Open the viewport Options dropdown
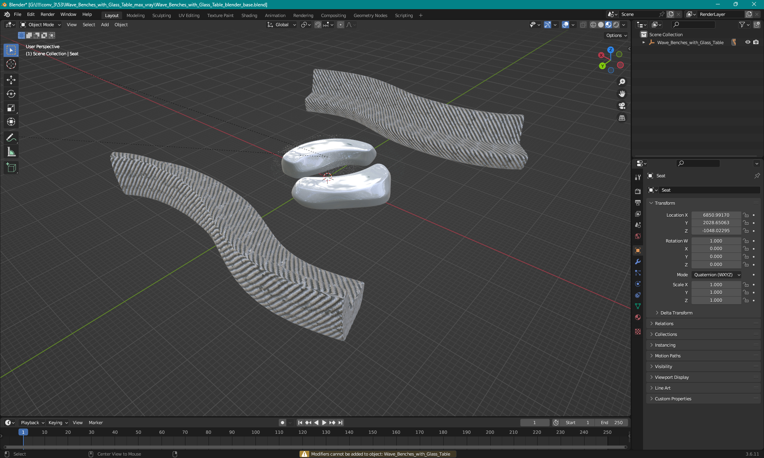 click(616, 35)
